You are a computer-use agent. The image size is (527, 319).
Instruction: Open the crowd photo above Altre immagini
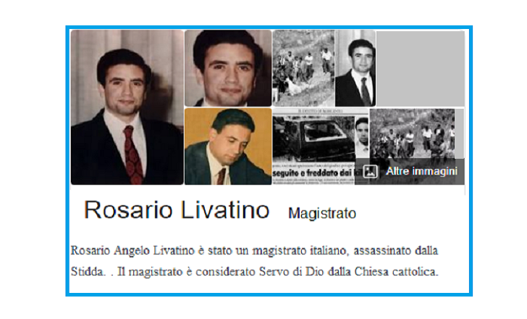417,133
